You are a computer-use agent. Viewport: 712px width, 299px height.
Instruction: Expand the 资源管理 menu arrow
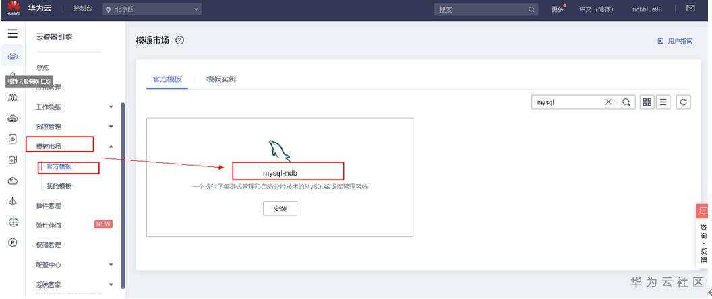[111, 127]
